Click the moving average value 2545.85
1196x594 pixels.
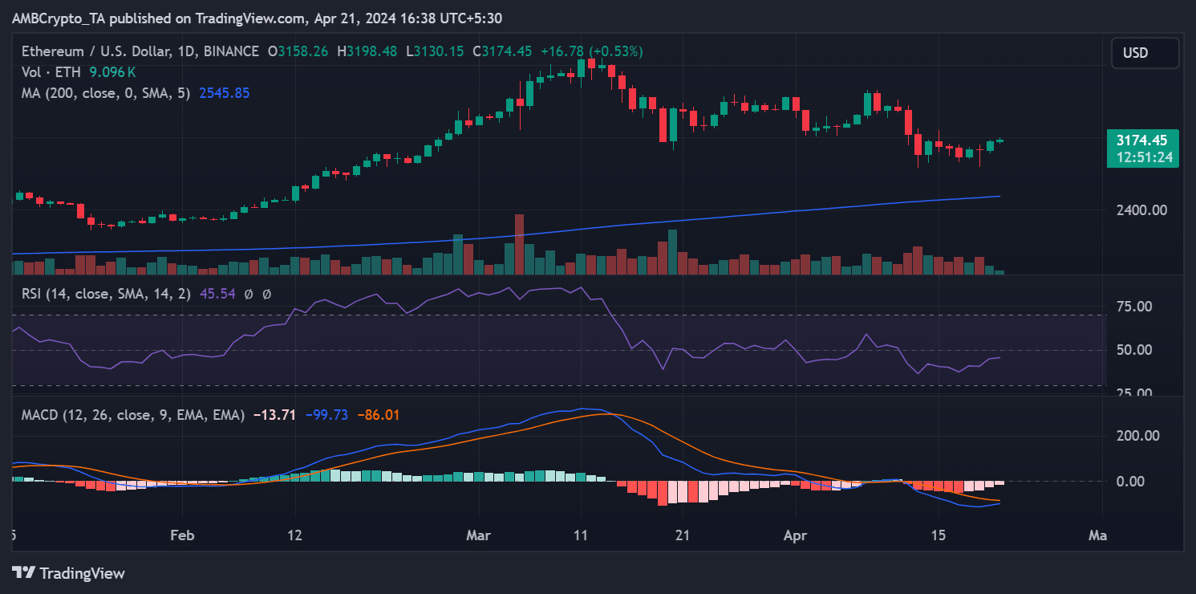pos(225,93)
